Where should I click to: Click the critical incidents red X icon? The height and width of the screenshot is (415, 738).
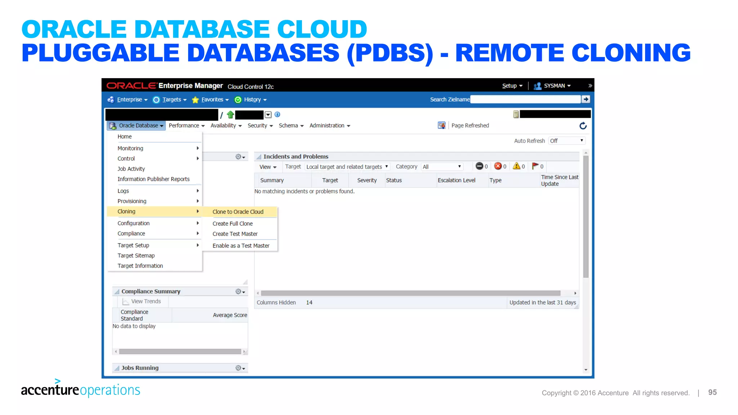tap(498, 166)
